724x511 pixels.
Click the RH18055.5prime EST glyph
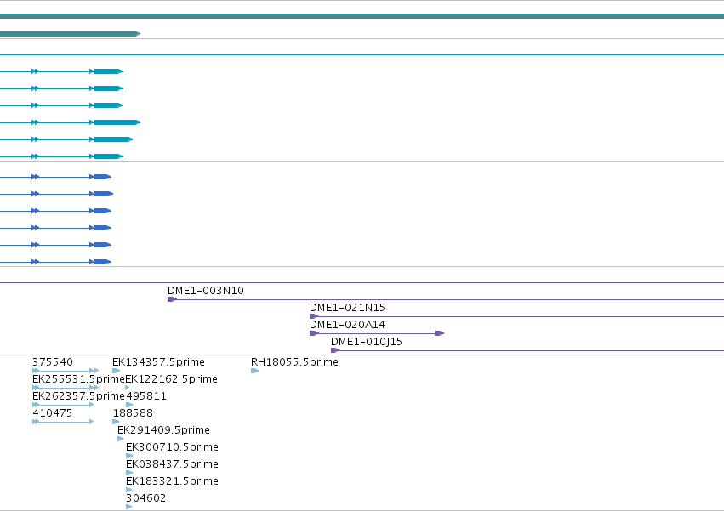255,371
